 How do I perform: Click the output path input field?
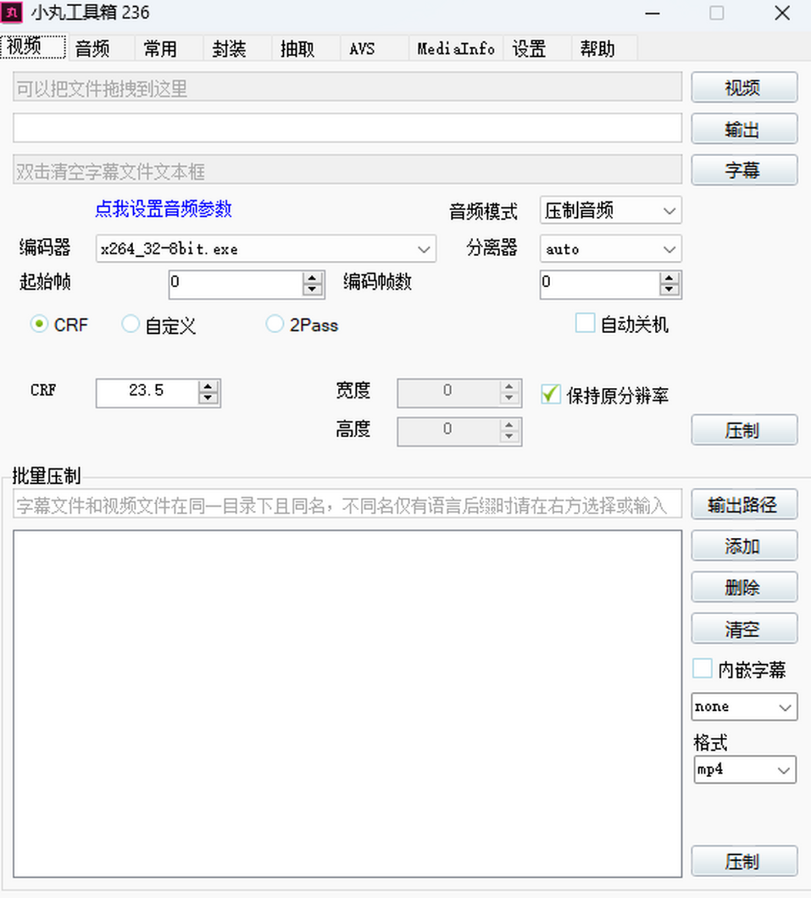347,128
